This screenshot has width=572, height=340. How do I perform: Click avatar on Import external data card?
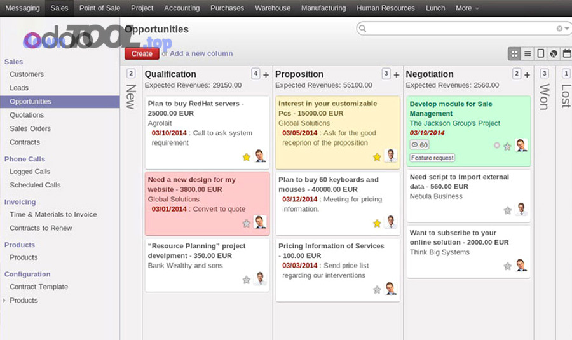coord(521,209)
